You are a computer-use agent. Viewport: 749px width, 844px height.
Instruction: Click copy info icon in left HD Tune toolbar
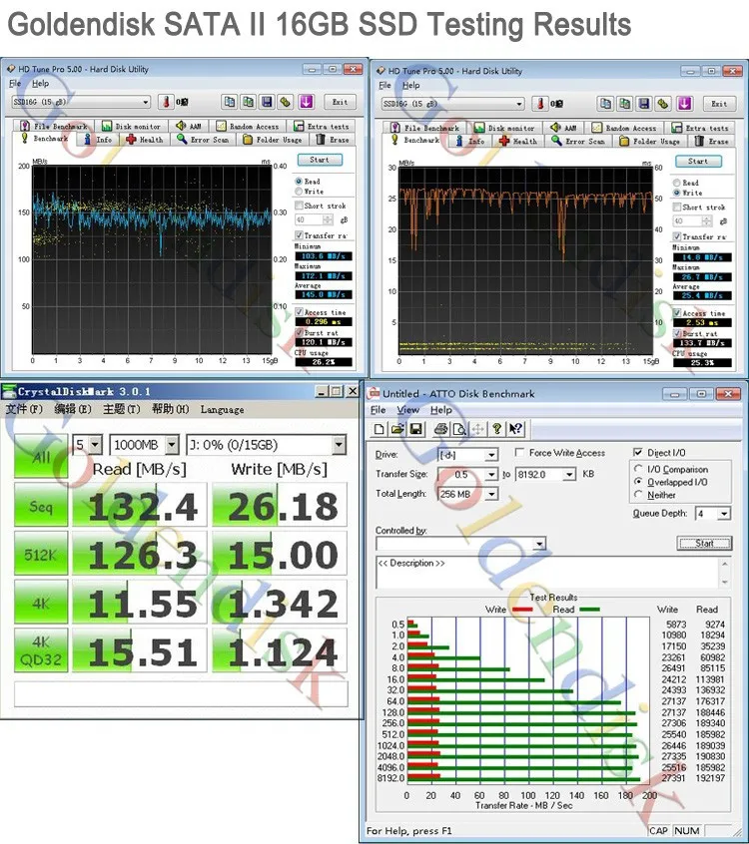pyautogui.click(x=230, y=101)
